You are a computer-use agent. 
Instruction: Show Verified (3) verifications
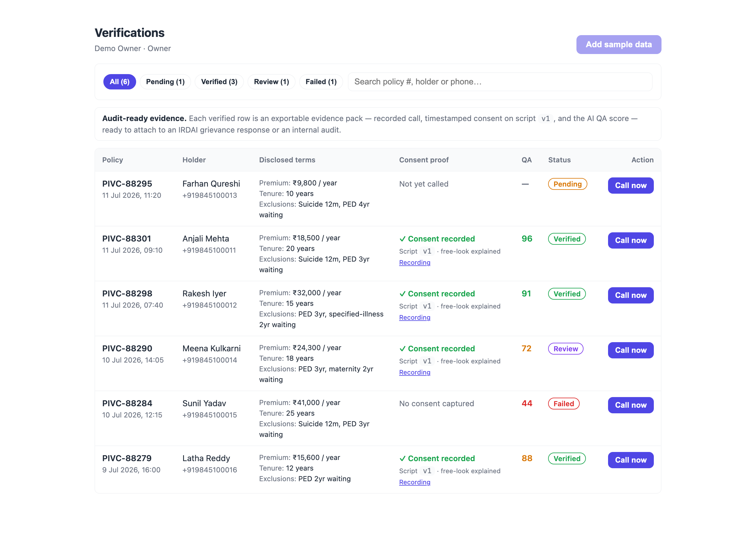click(x=219, y=82)
